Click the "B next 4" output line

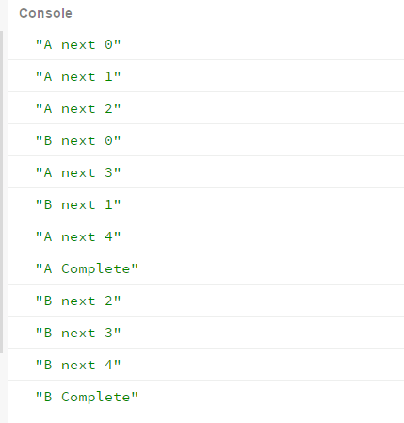[x=206, y=365]
